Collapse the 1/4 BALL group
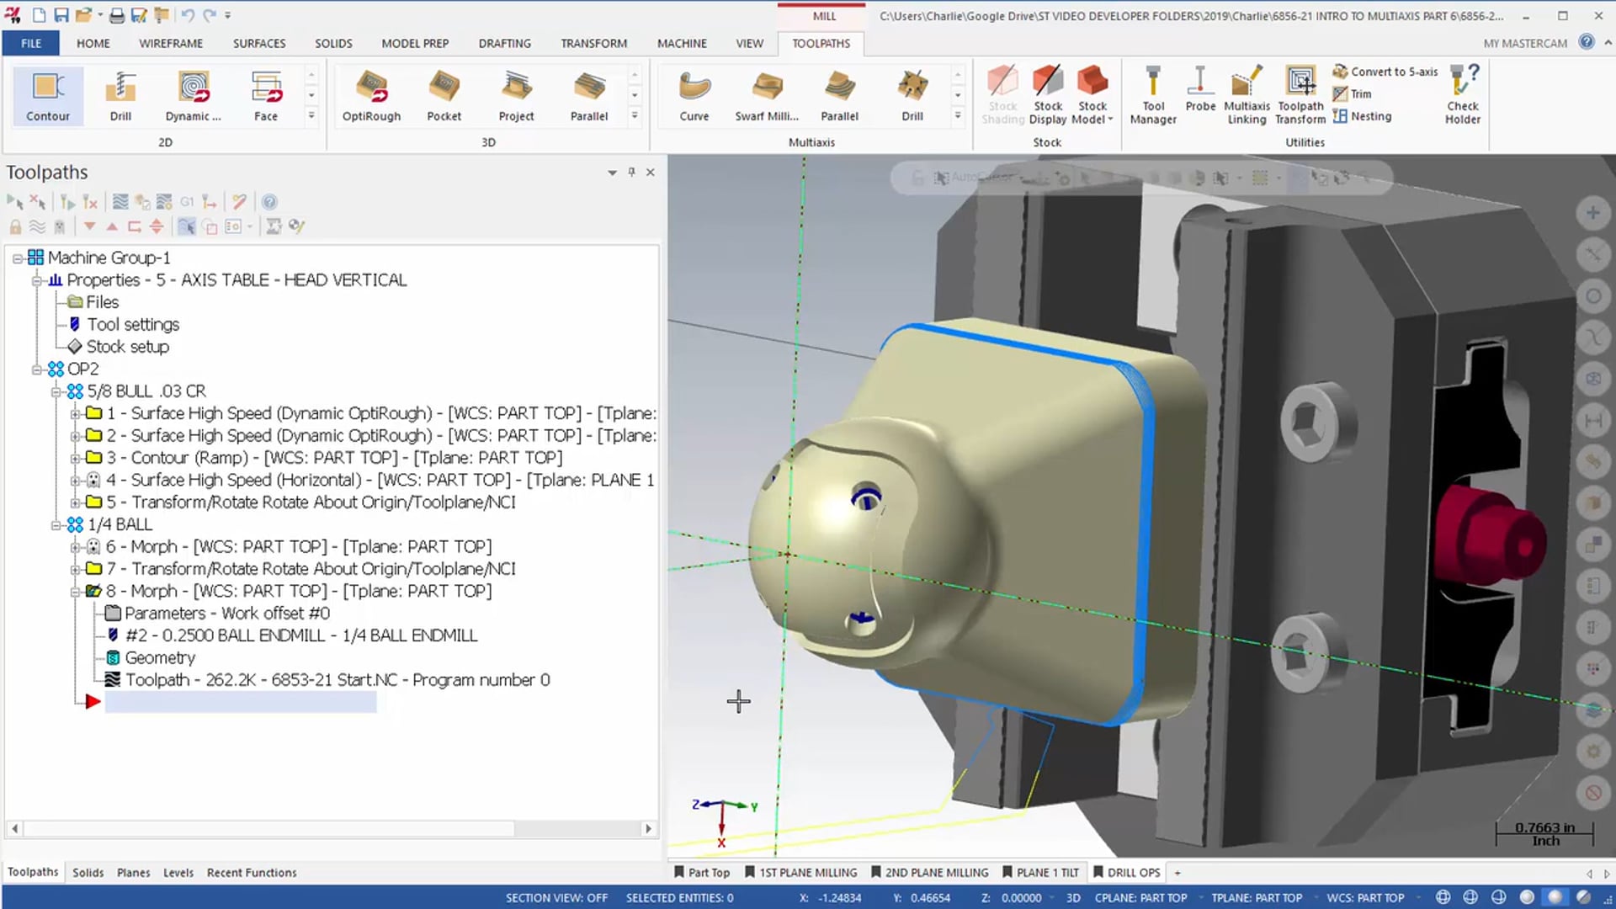Image resolution: width=1616 pixels, height=909 pixels. tap(56, 525)
